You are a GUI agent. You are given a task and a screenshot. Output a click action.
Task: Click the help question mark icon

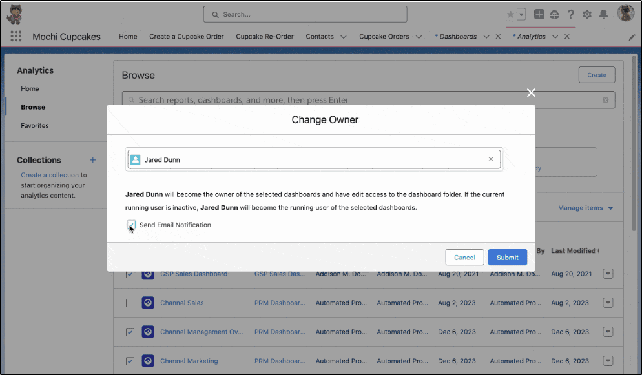pos(571,15)
